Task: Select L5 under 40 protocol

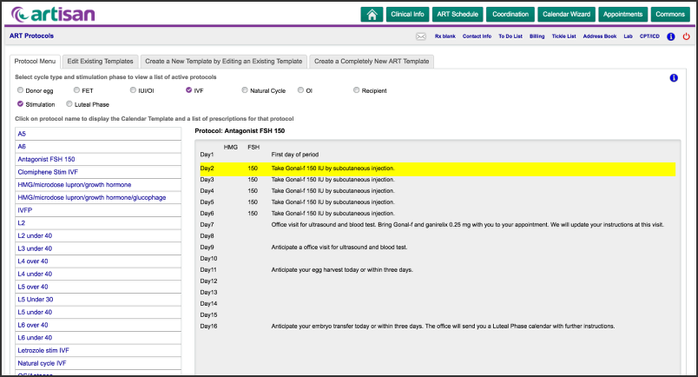Action: click(98, 313)
